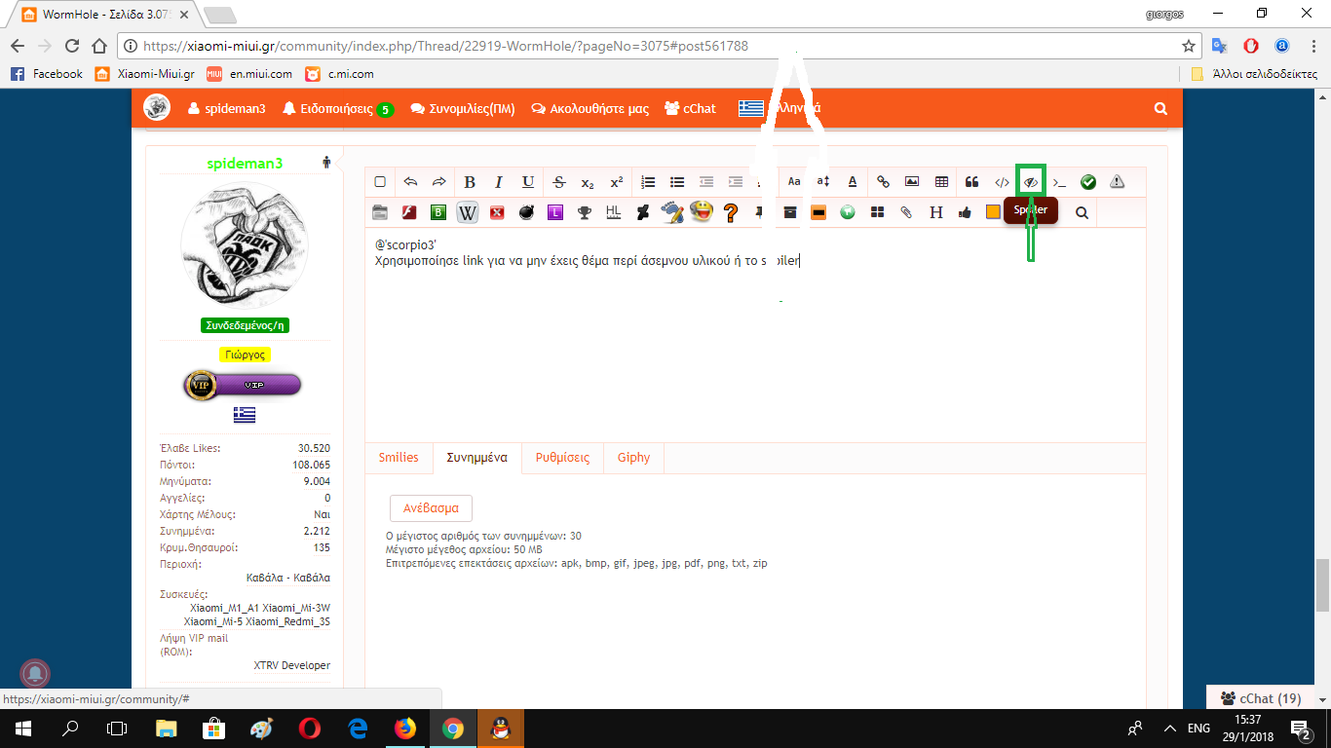Click inside the message text editor area
This screenshot has width=1331, height=748.
click(755, 334)
